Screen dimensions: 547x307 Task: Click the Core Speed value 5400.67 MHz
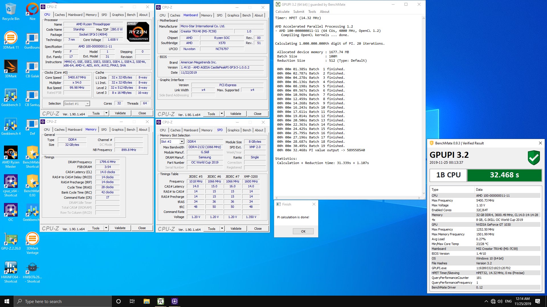click(77, 77)
